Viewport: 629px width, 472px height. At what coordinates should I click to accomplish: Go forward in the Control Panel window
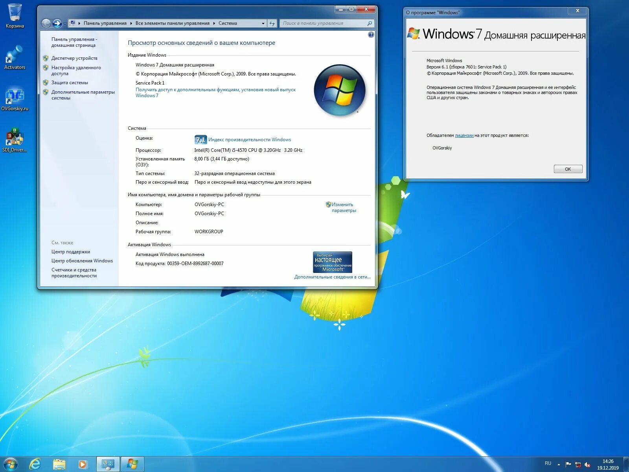tap(57, 24)
